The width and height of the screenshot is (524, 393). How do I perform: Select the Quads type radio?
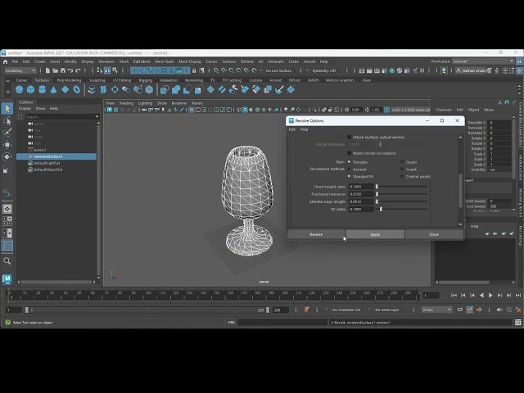pyautogui.click(x=402, y=162)
